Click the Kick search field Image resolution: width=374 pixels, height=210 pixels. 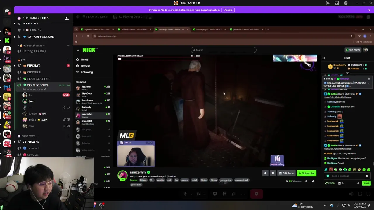coord(224,50)
